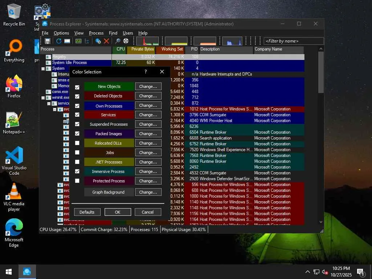This screenshot has height=279, width=372.
Task: Open the CPU usage mini graph with red spike
Action: pos(147,41)
